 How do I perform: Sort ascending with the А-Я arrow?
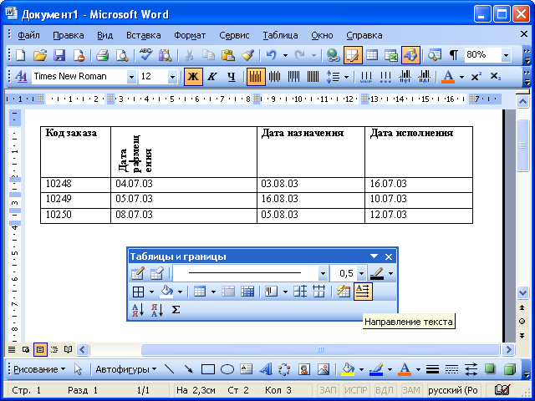138,310
